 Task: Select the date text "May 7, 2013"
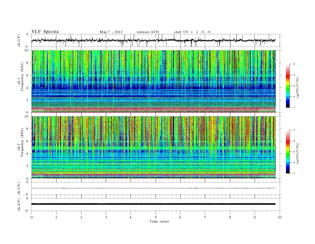[111, 32]
